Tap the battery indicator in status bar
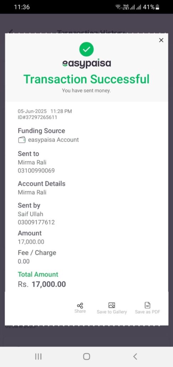Screen dimensions: 173x367 pyautogui.click(x=157, y=7)
